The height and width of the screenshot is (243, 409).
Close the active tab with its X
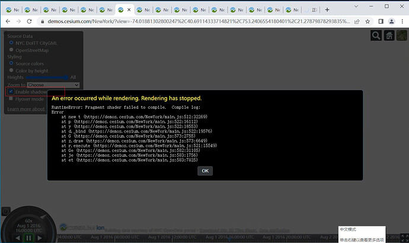tap(129, 9)
